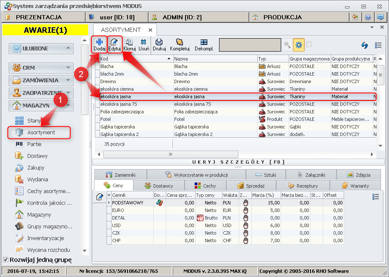Expand the CRM sidebar group
This screenshot has width=389, height=277.
tap(41, 68)
